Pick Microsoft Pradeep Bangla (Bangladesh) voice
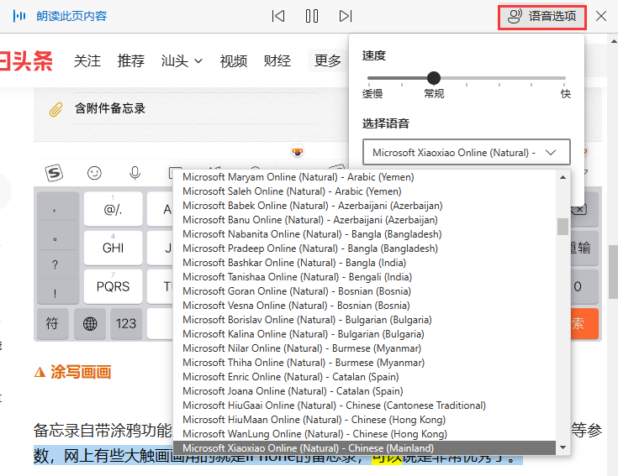 pos(365,248)
